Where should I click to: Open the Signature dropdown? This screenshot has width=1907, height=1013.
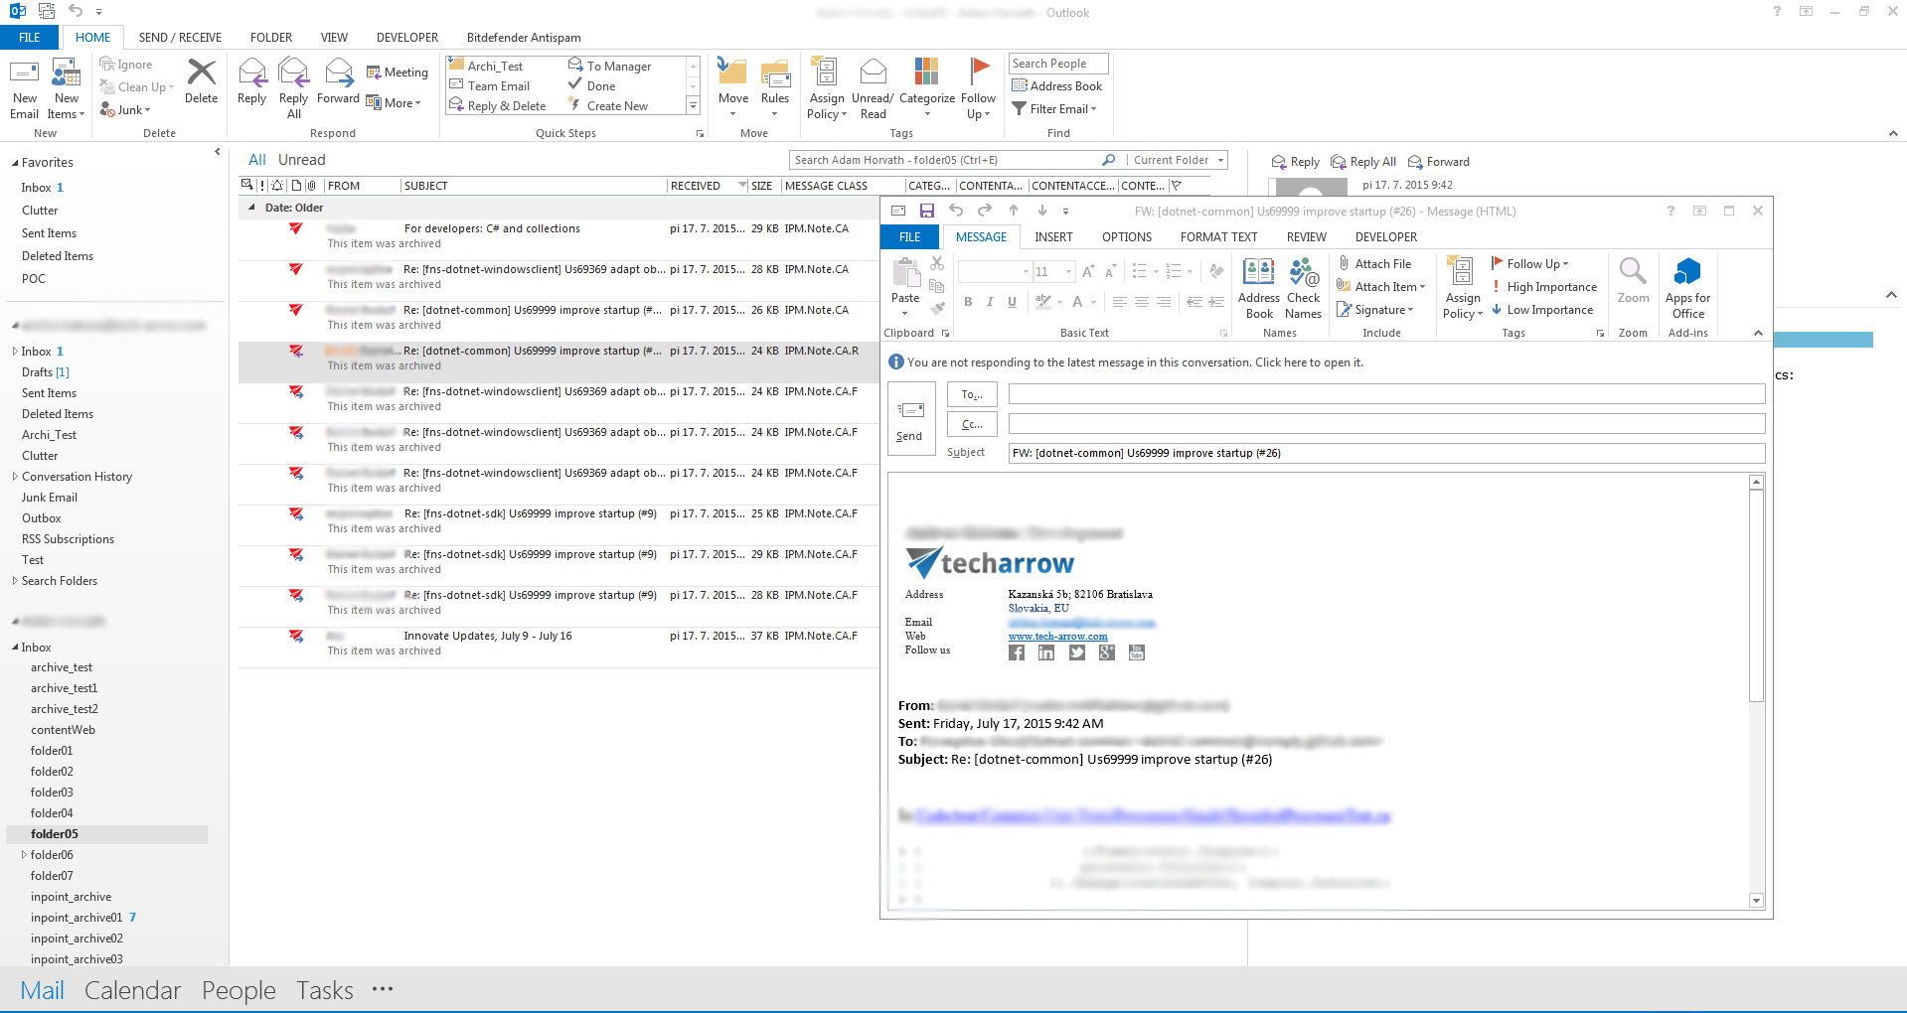(1375, 310)
